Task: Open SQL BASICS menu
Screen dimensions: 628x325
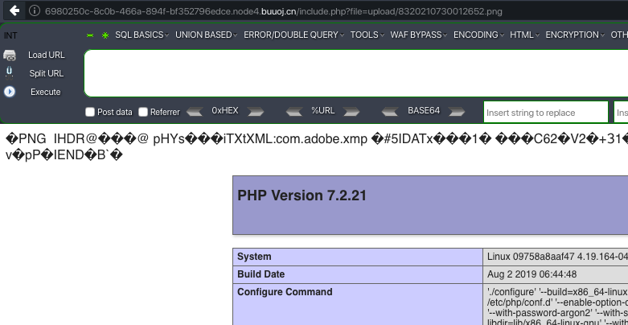Action: [x=142, y=35]
